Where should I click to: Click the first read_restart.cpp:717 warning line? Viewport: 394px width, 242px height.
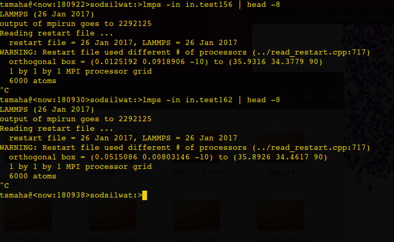click(x=185, y=52)
